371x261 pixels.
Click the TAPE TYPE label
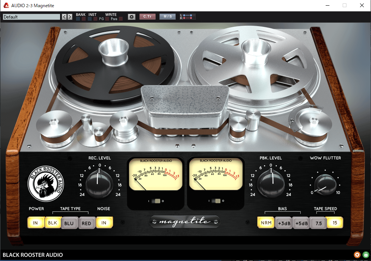(70, 209)
